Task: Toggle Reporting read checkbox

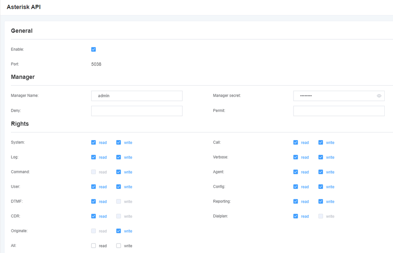Action: pyautogui.click(x=296, y=201)
